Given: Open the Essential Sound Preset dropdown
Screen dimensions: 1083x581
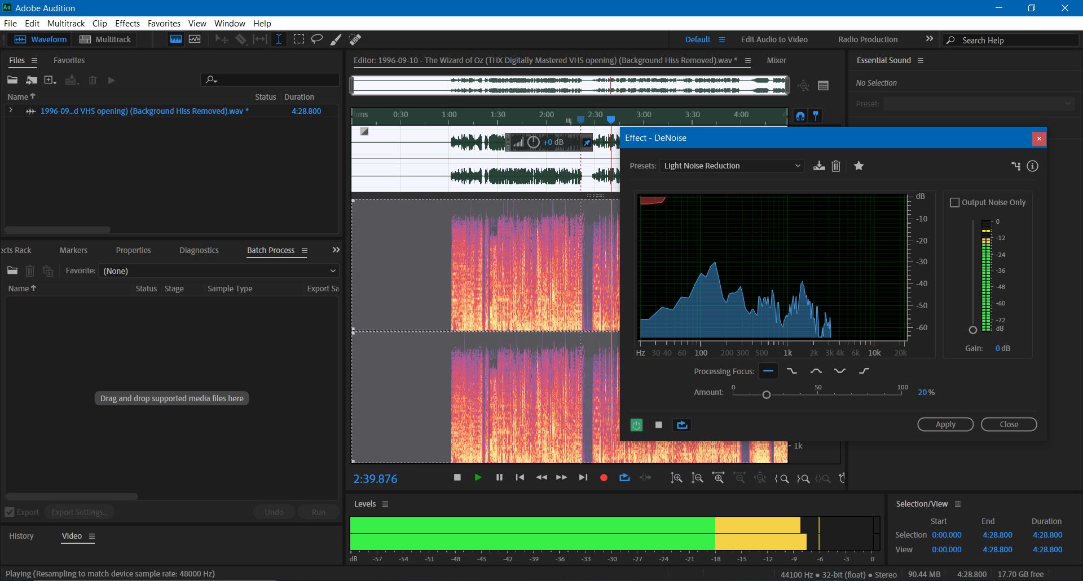Looking at the screenshot, I should [x=979, y=104].
